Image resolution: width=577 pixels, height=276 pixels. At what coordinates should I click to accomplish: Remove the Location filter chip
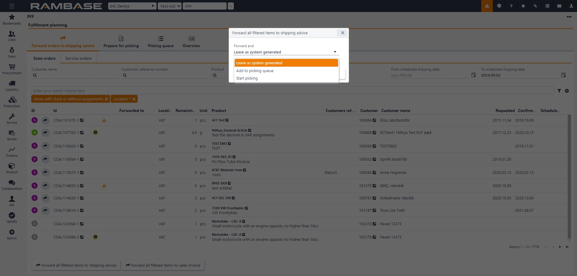pos(134,99)
